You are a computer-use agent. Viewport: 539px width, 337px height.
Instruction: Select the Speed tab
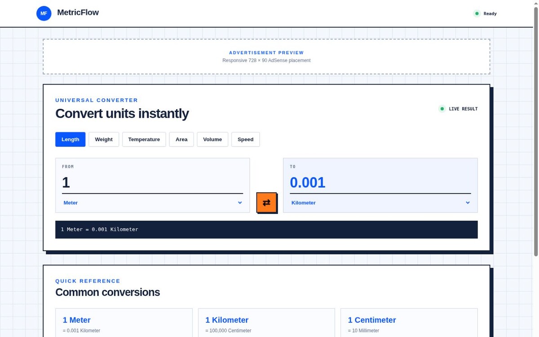pyautogui.click(x=245, y=139)
